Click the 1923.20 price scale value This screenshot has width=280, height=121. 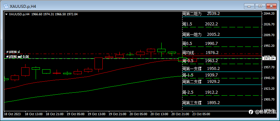tap(270, 89)
